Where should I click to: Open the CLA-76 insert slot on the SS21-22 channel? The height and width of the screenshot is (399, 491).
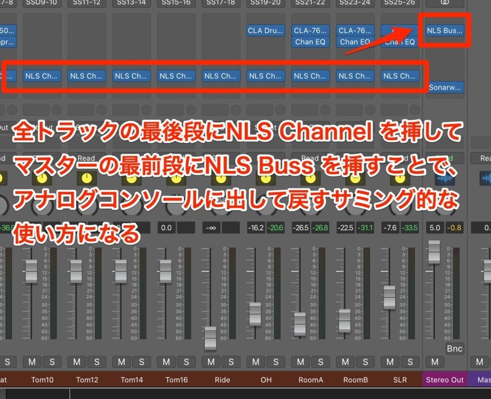[310, 30]
